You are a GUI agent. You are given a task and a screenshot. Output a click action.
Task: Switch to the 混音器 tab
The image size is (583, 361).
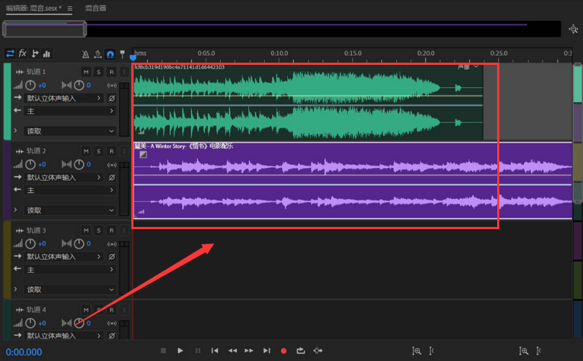tap(95, 8)
